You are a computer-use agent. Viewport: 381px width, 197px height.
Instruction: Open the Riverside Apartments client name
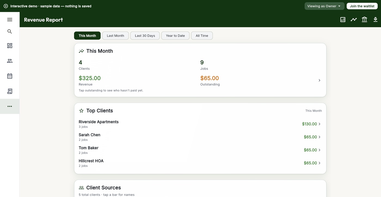[x=99, y=122]
